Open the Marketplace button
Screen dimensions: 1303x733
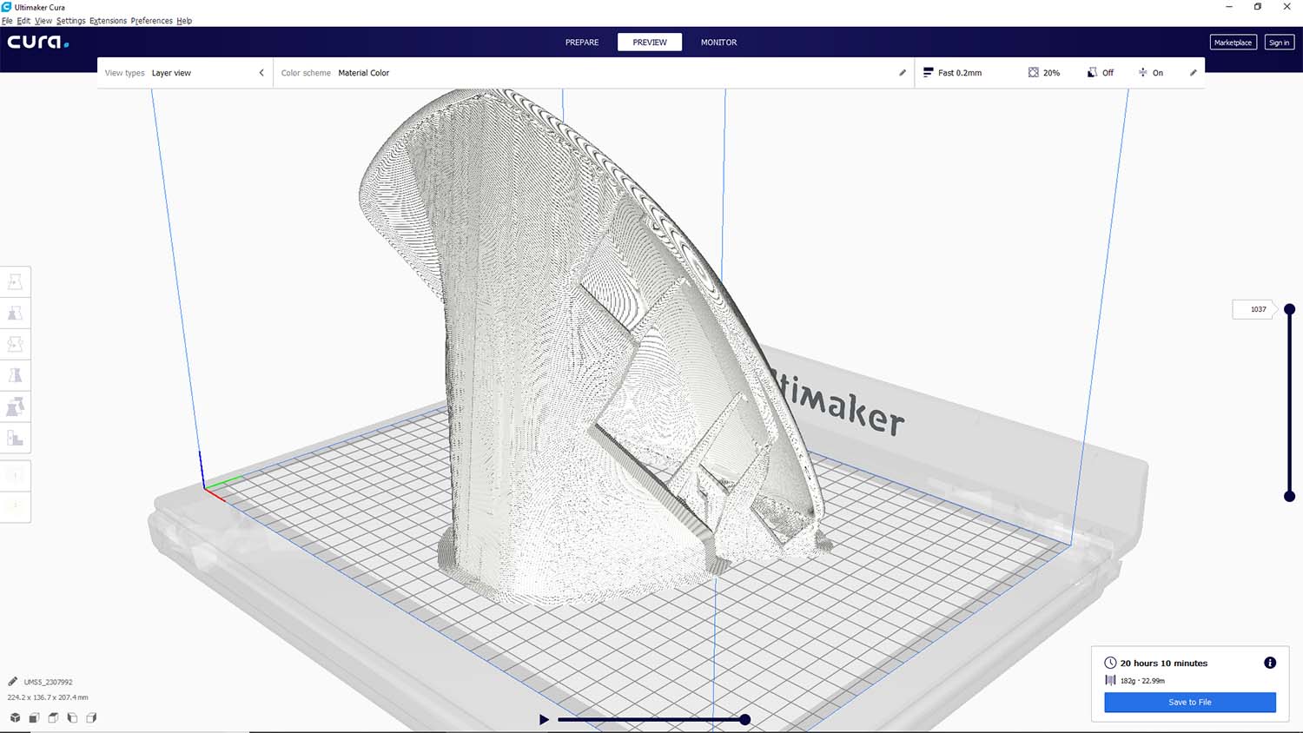pyautogui.click(x=1233, y=43)
